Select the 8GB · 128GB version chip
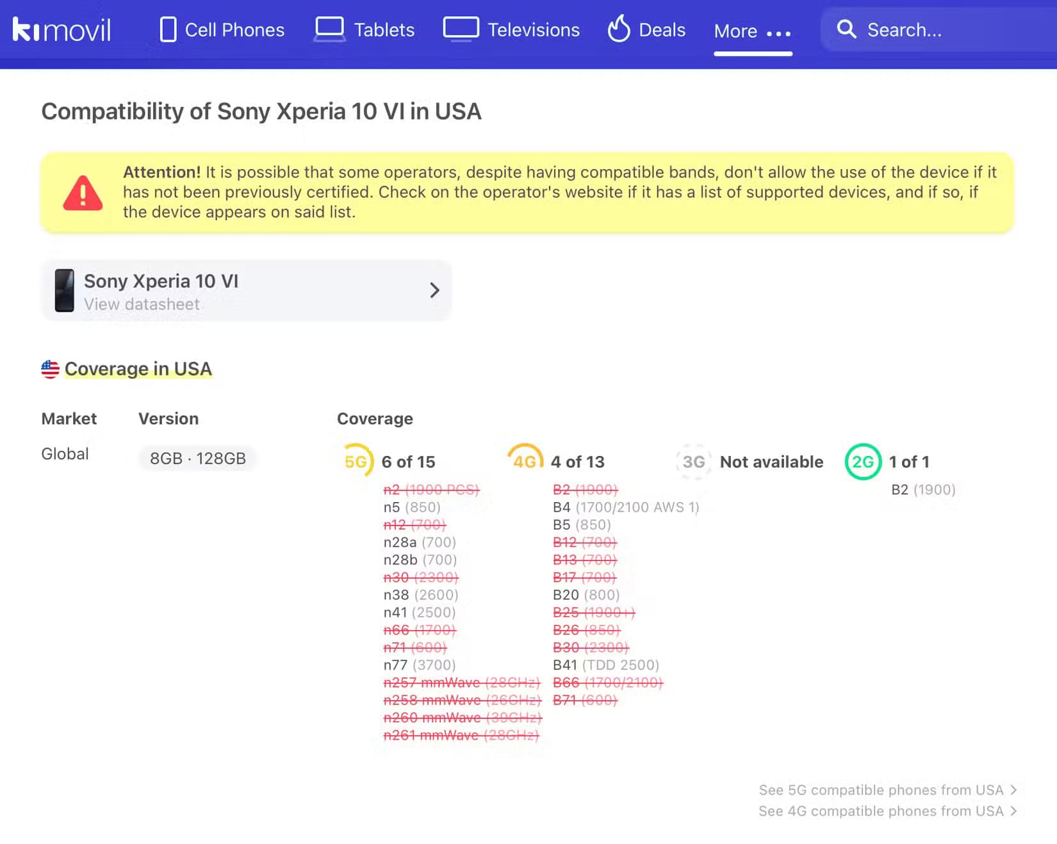 click(197, 459)
